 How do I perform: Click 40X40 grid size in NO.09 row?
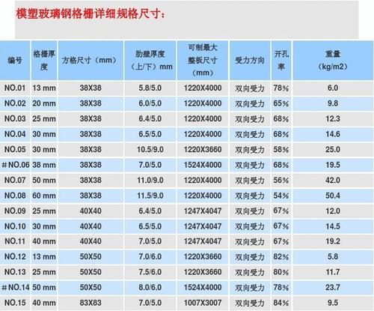(x=91, y=211)
